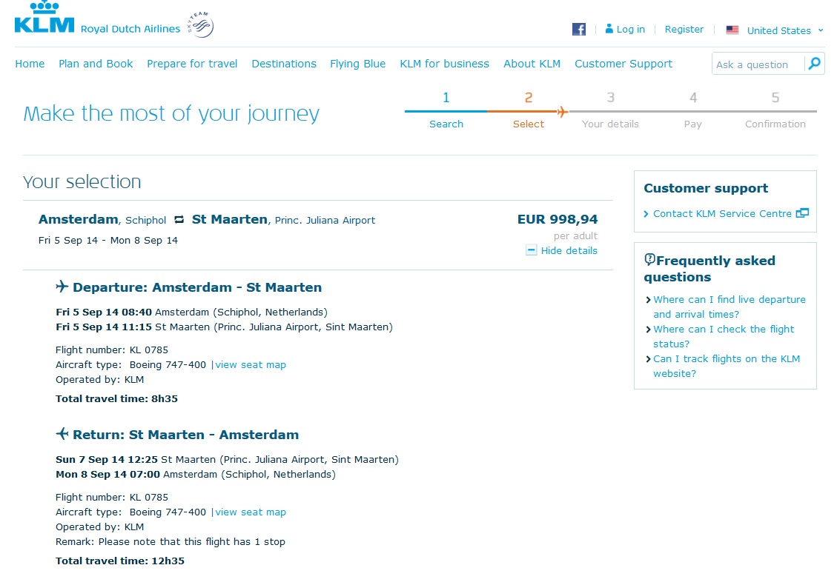Screen dimensions: 837x585
Task: Click the person icon next to Log in
Action: (x=609, y=29)
